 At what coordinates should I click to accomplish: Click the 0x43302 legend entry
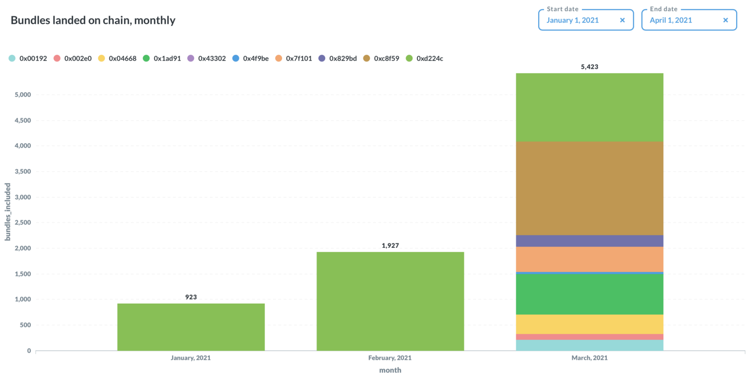207,58
